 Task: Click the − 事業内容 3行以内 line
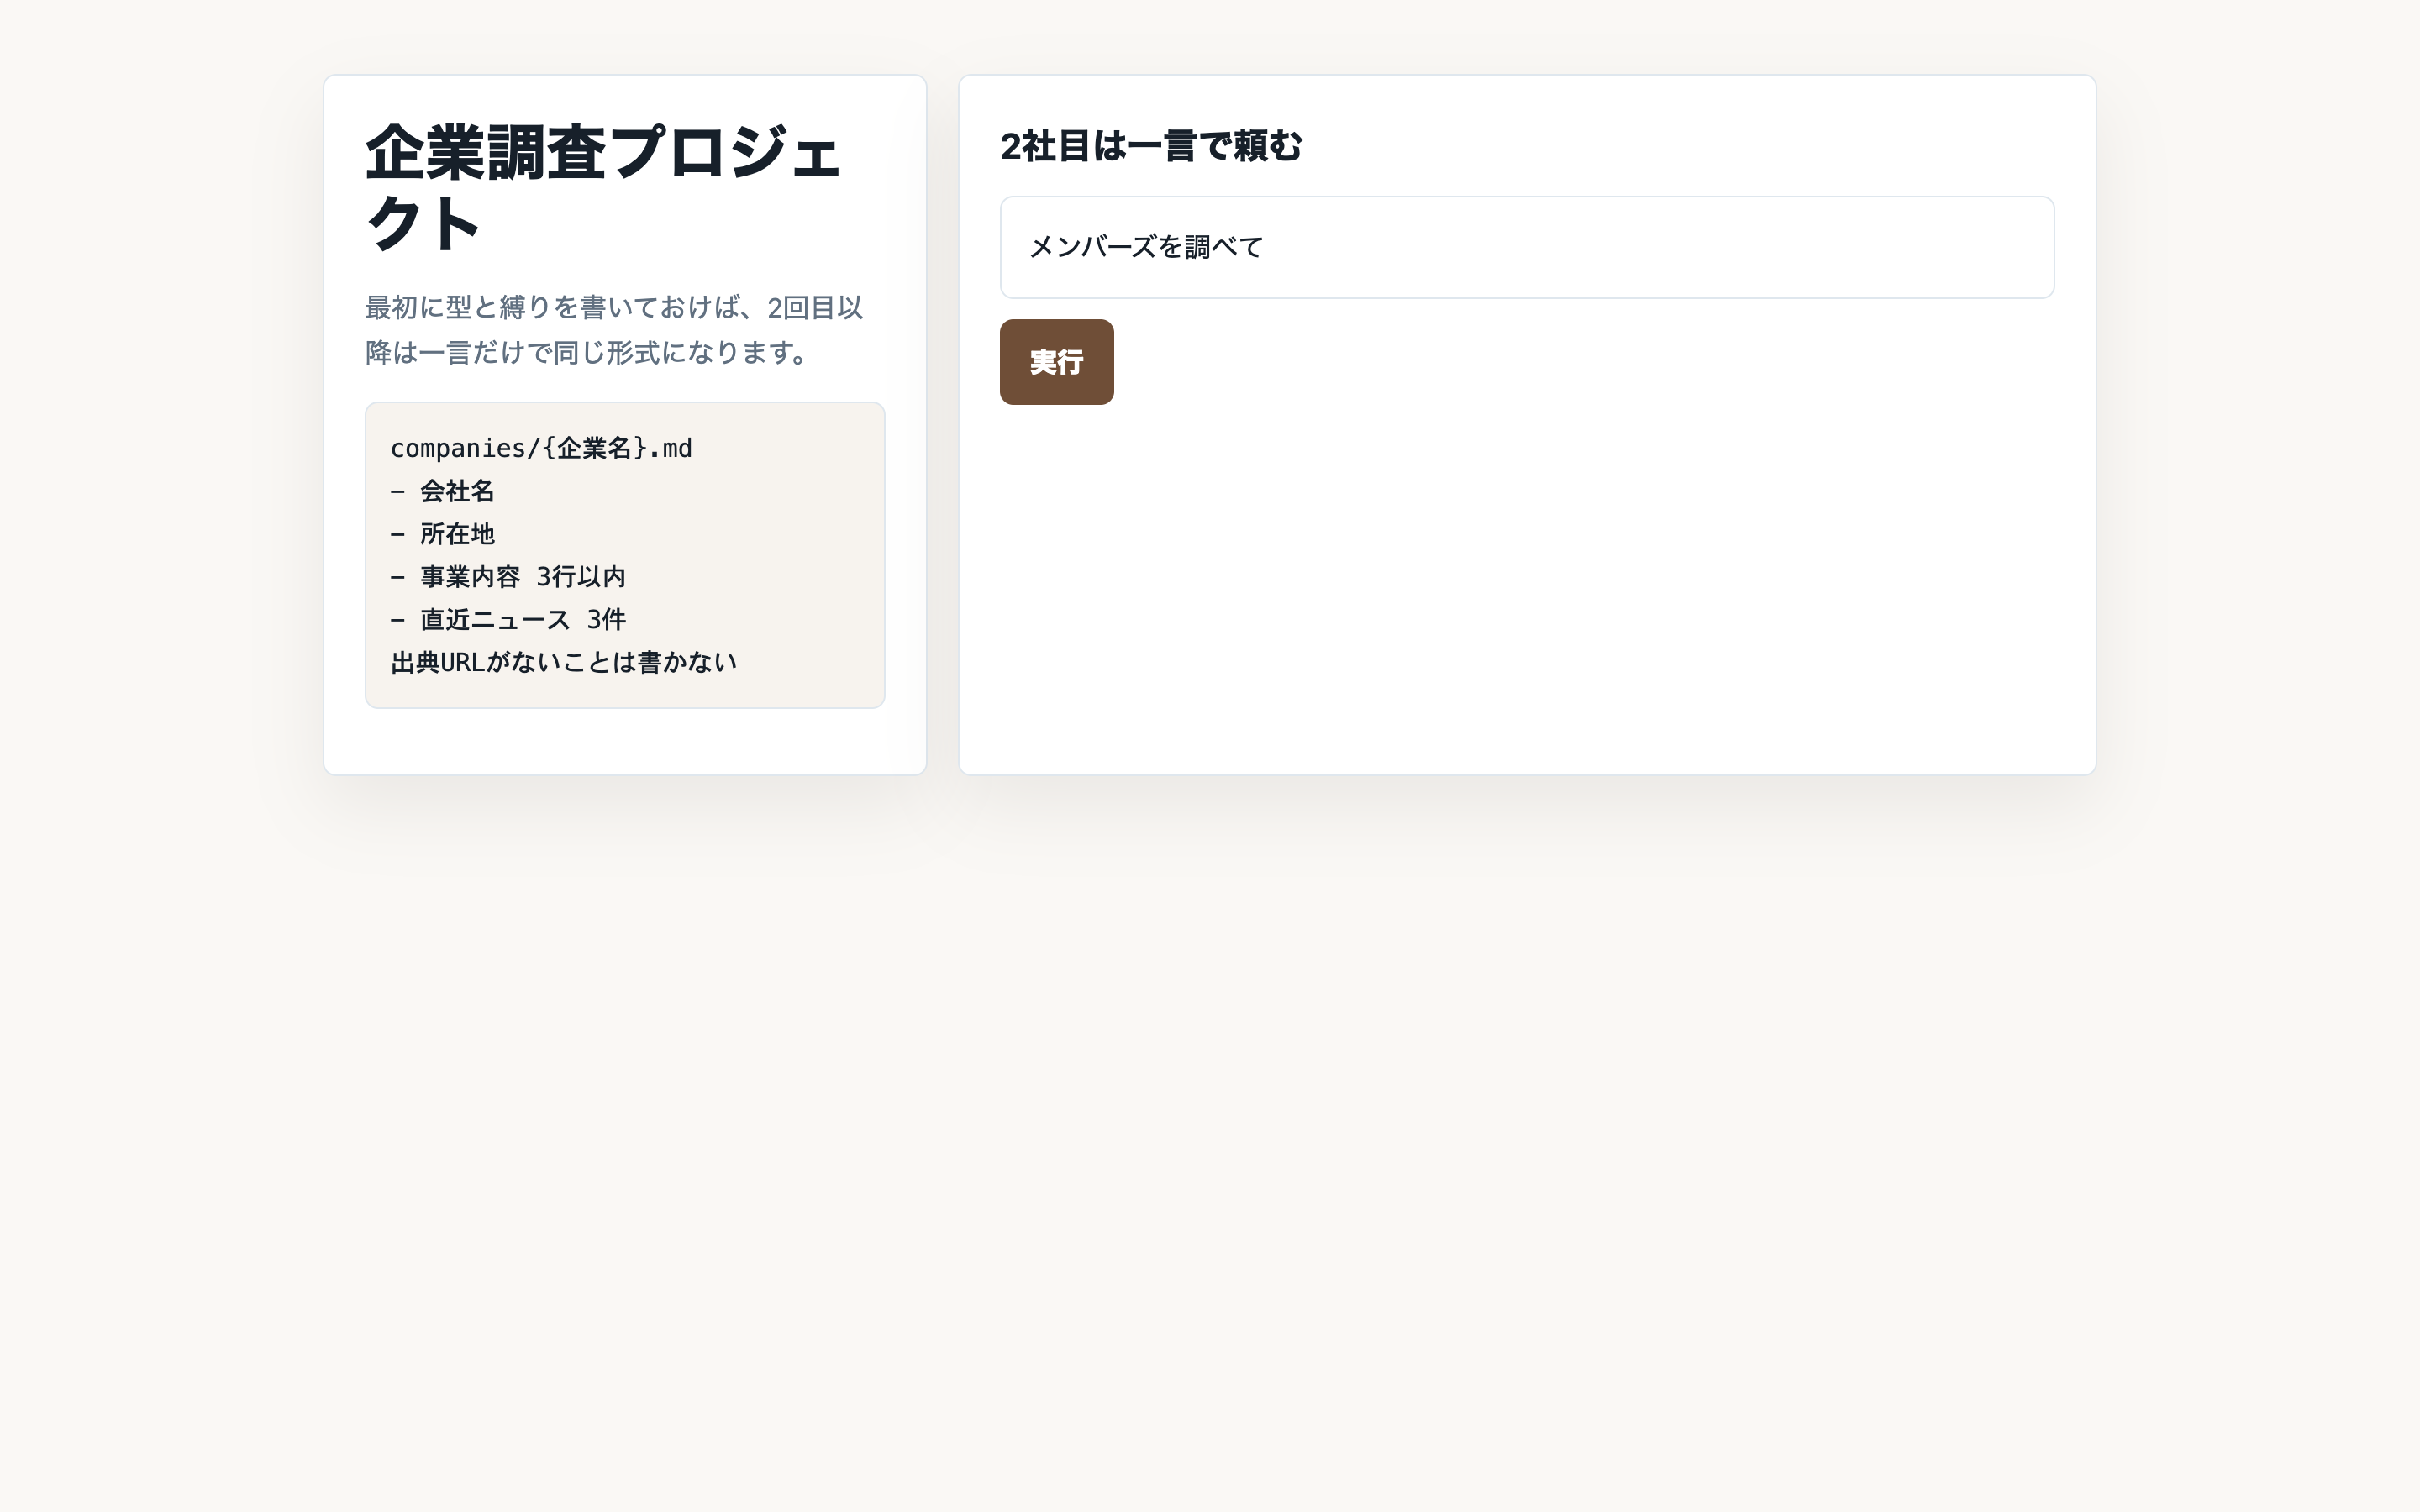pos(508,577)
